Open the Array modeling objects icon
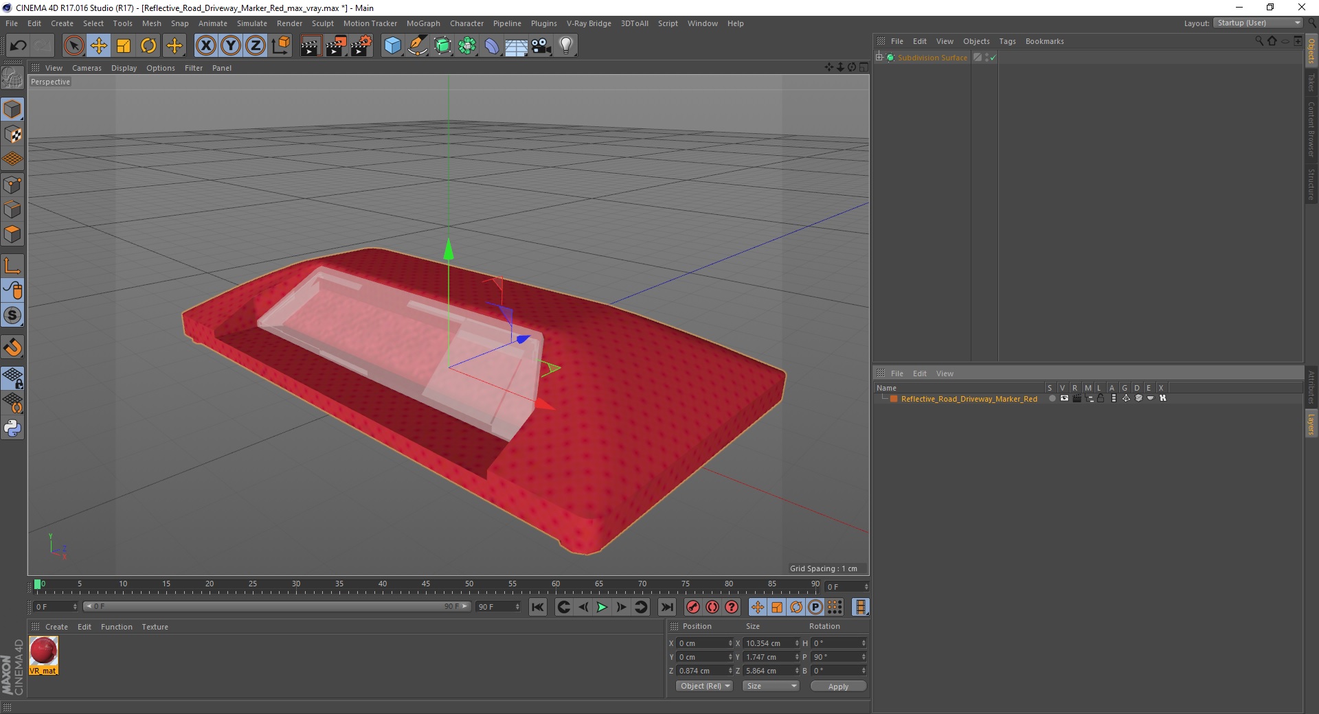This screenshot has height=714, width=1319. (467, 46)
